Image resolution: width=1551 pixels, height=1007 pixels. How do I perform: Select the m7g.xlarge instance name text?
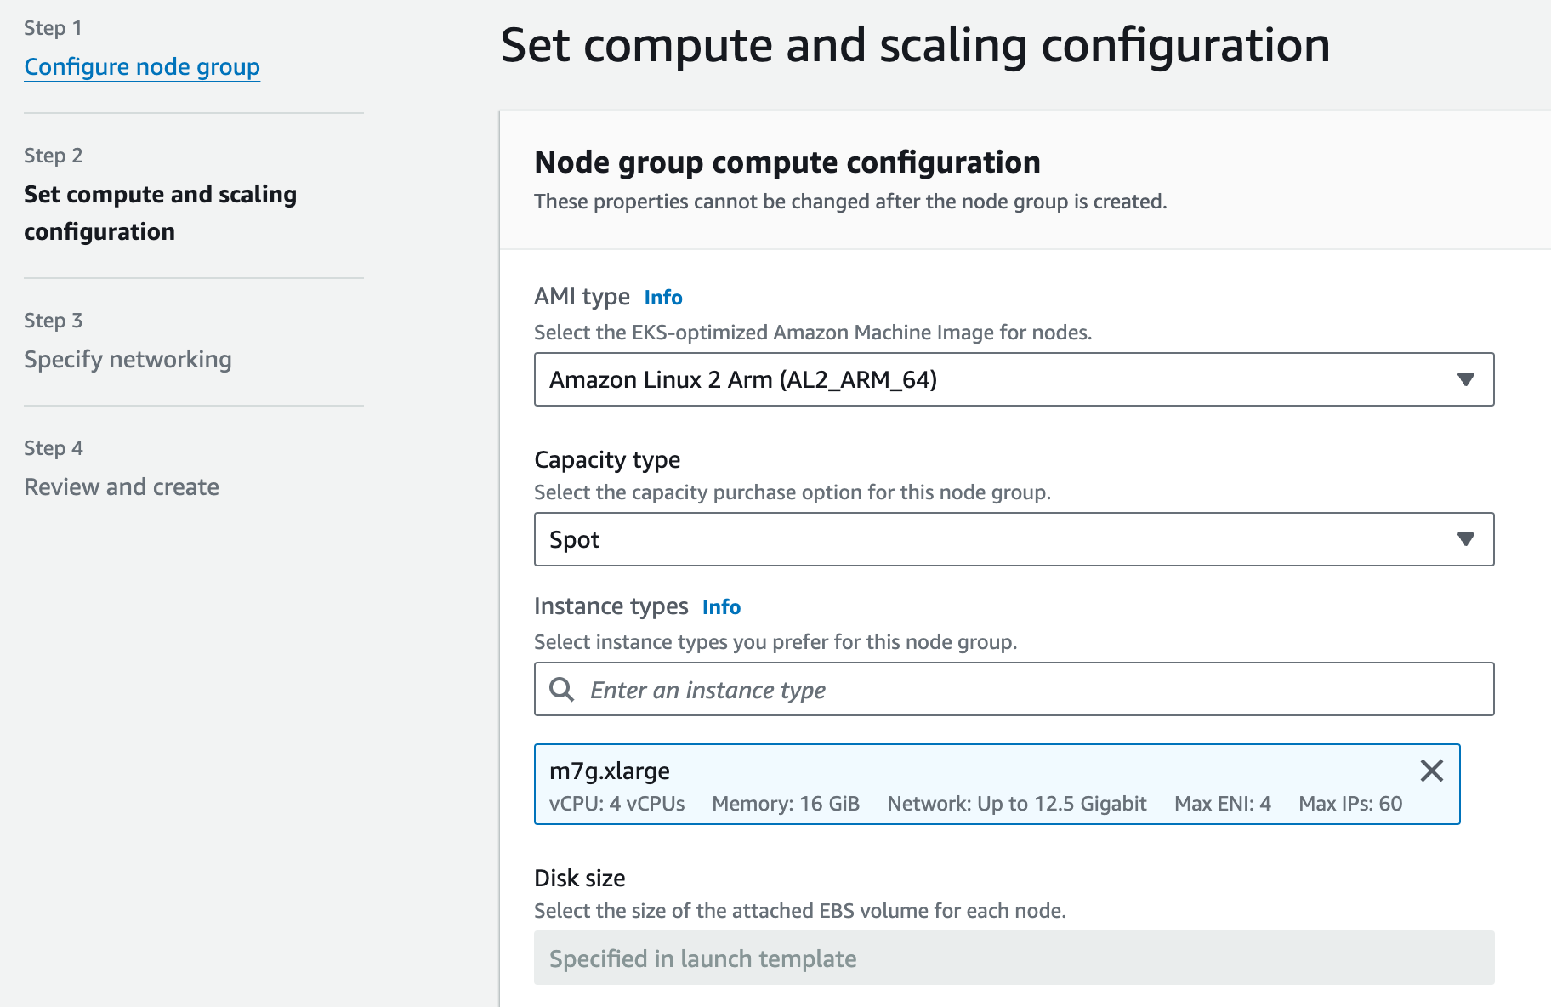point(610,771)
